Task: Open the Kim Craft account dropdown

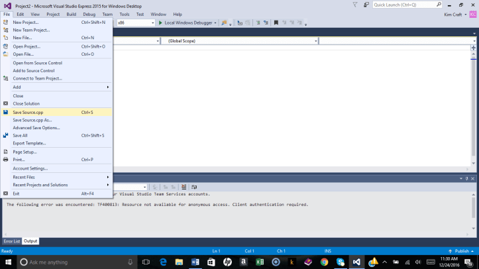Action: 466,15
